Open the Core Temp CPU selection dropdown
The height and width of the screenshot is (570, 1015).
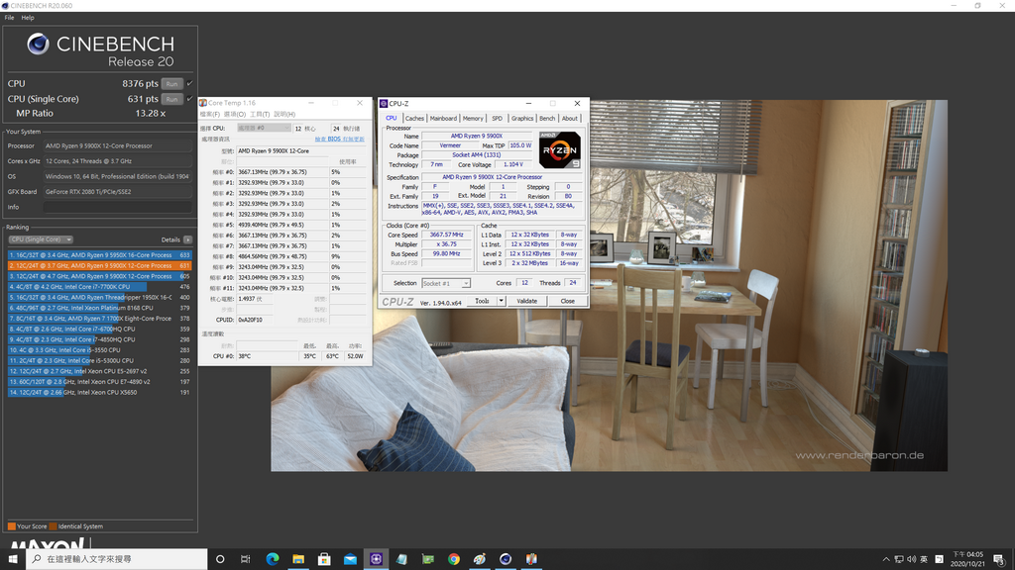pyautogui.click(x=264, y=128)
